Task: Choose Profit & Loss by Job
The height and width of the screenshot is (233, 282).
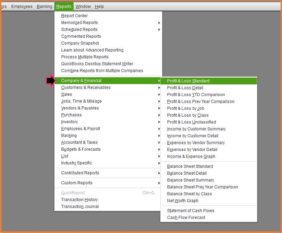Action: (x=209, y=108)
